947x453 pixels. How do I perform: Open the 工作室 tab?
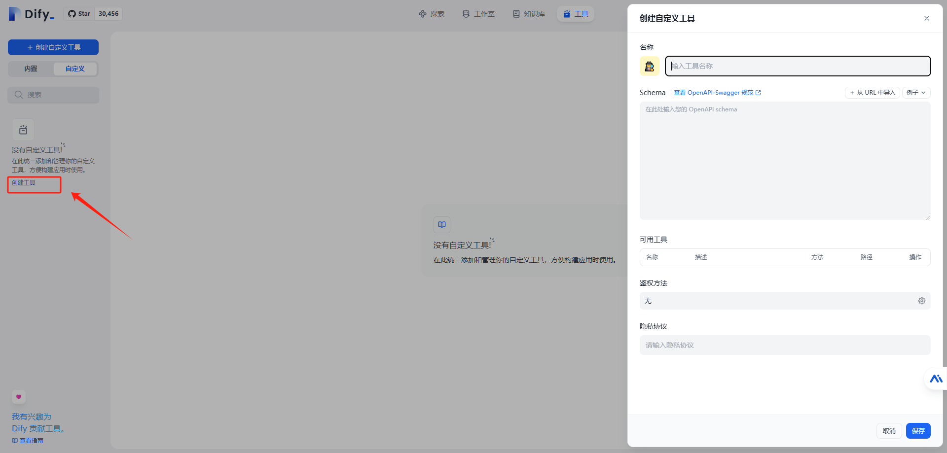(478, 14)
